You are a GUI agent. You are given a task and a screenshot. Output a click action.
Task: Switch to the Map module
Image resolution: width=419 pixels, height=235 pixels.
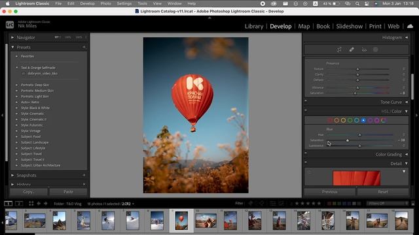(304, 26)
